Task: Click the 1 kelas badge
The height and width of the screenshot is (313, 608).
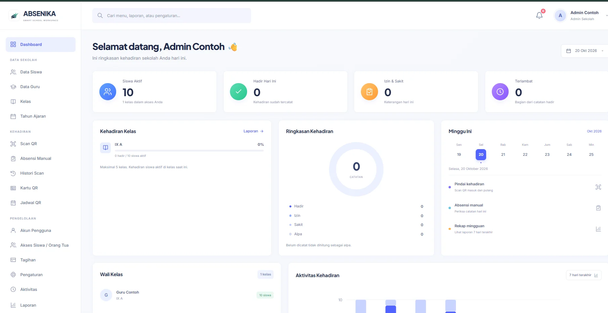Action: pyautogui.click(x=266, y=274)
